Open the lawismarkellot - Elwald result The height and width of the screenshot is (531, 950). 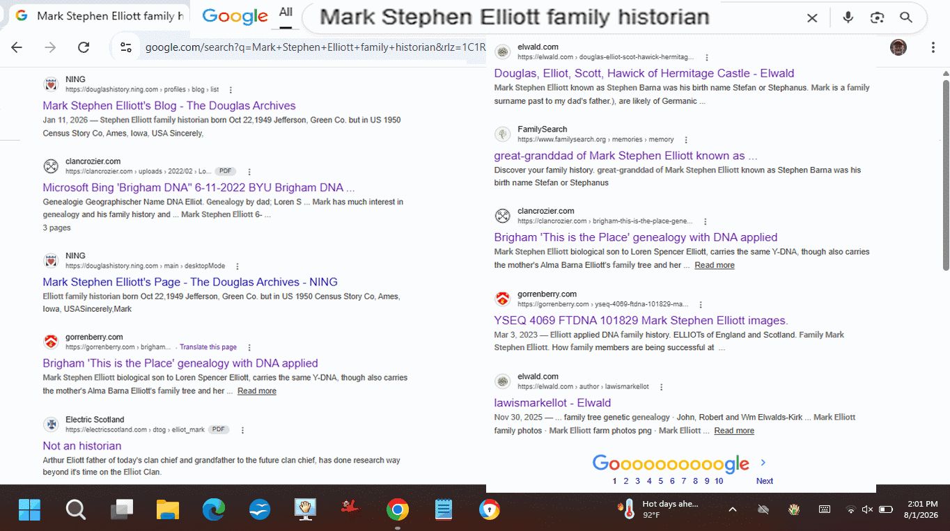[552, 403]
